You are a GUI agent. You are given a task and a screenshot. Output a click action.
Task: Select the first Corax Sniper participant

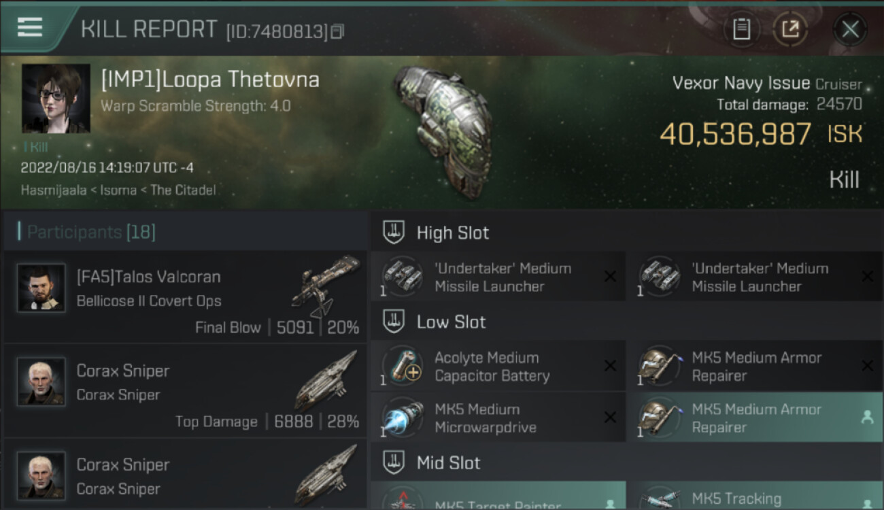(x=185, y=390)
